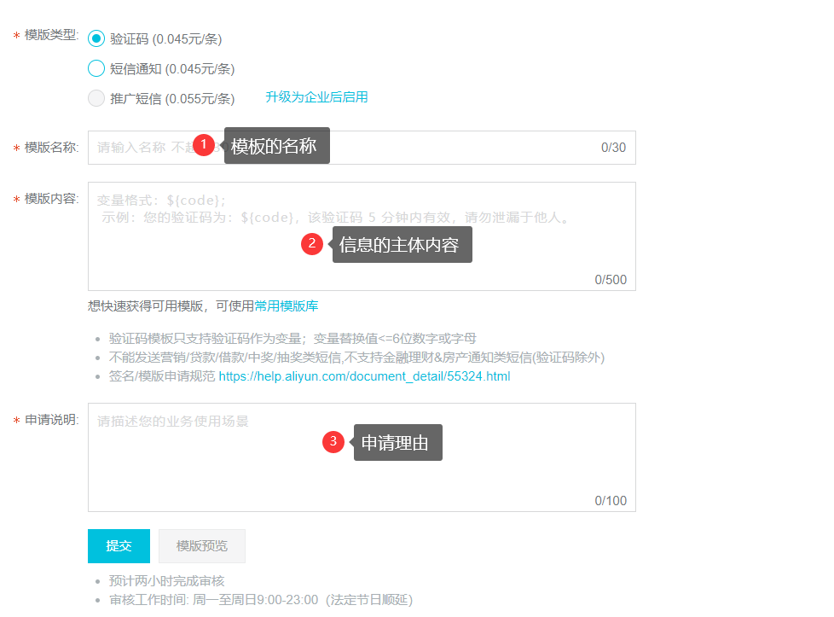Select the 短信通知 (0.045元/条) radio option

click(96, 68)
